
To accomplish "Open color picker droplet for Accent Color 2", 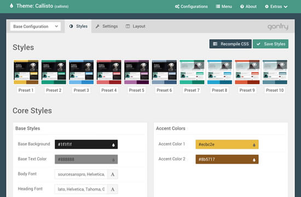I will (254, 160).
